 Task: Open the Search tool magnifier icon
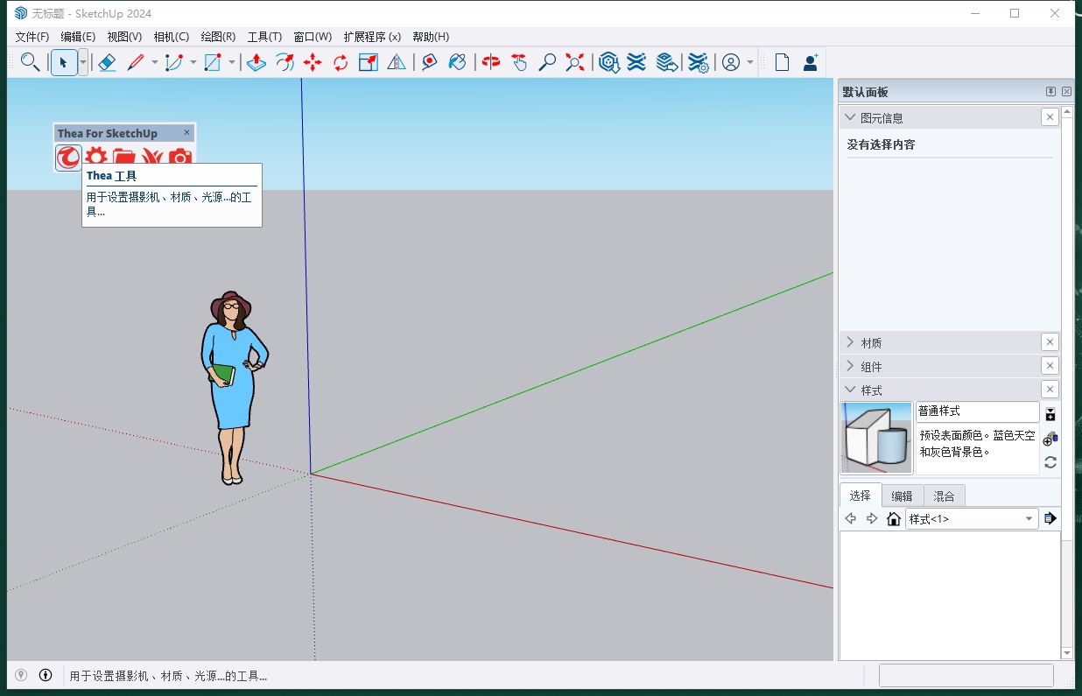(x=30, y=62)
